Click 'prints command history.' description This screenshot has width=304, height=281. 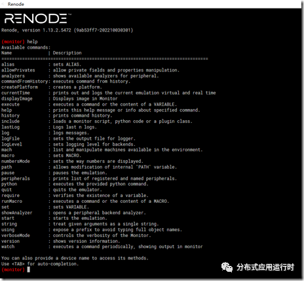83,116
